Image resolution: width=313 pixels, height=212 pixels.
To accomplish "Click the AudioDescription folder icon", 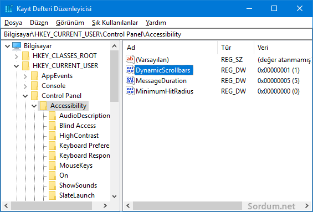I will click(52, 116).
